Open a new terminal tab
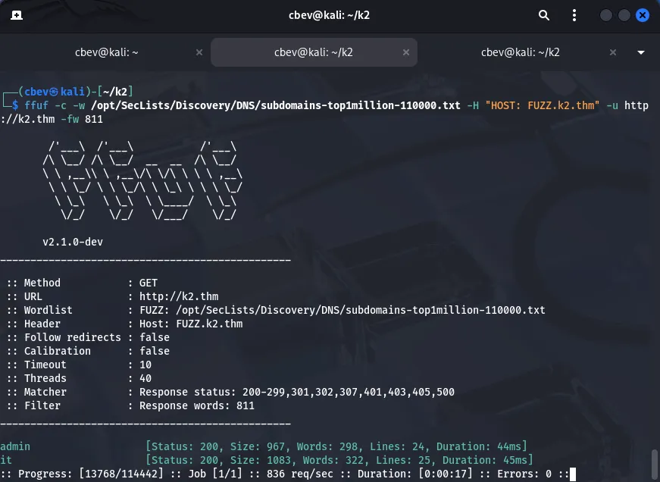This screenshot has width=660, height=482. [17, 15]
